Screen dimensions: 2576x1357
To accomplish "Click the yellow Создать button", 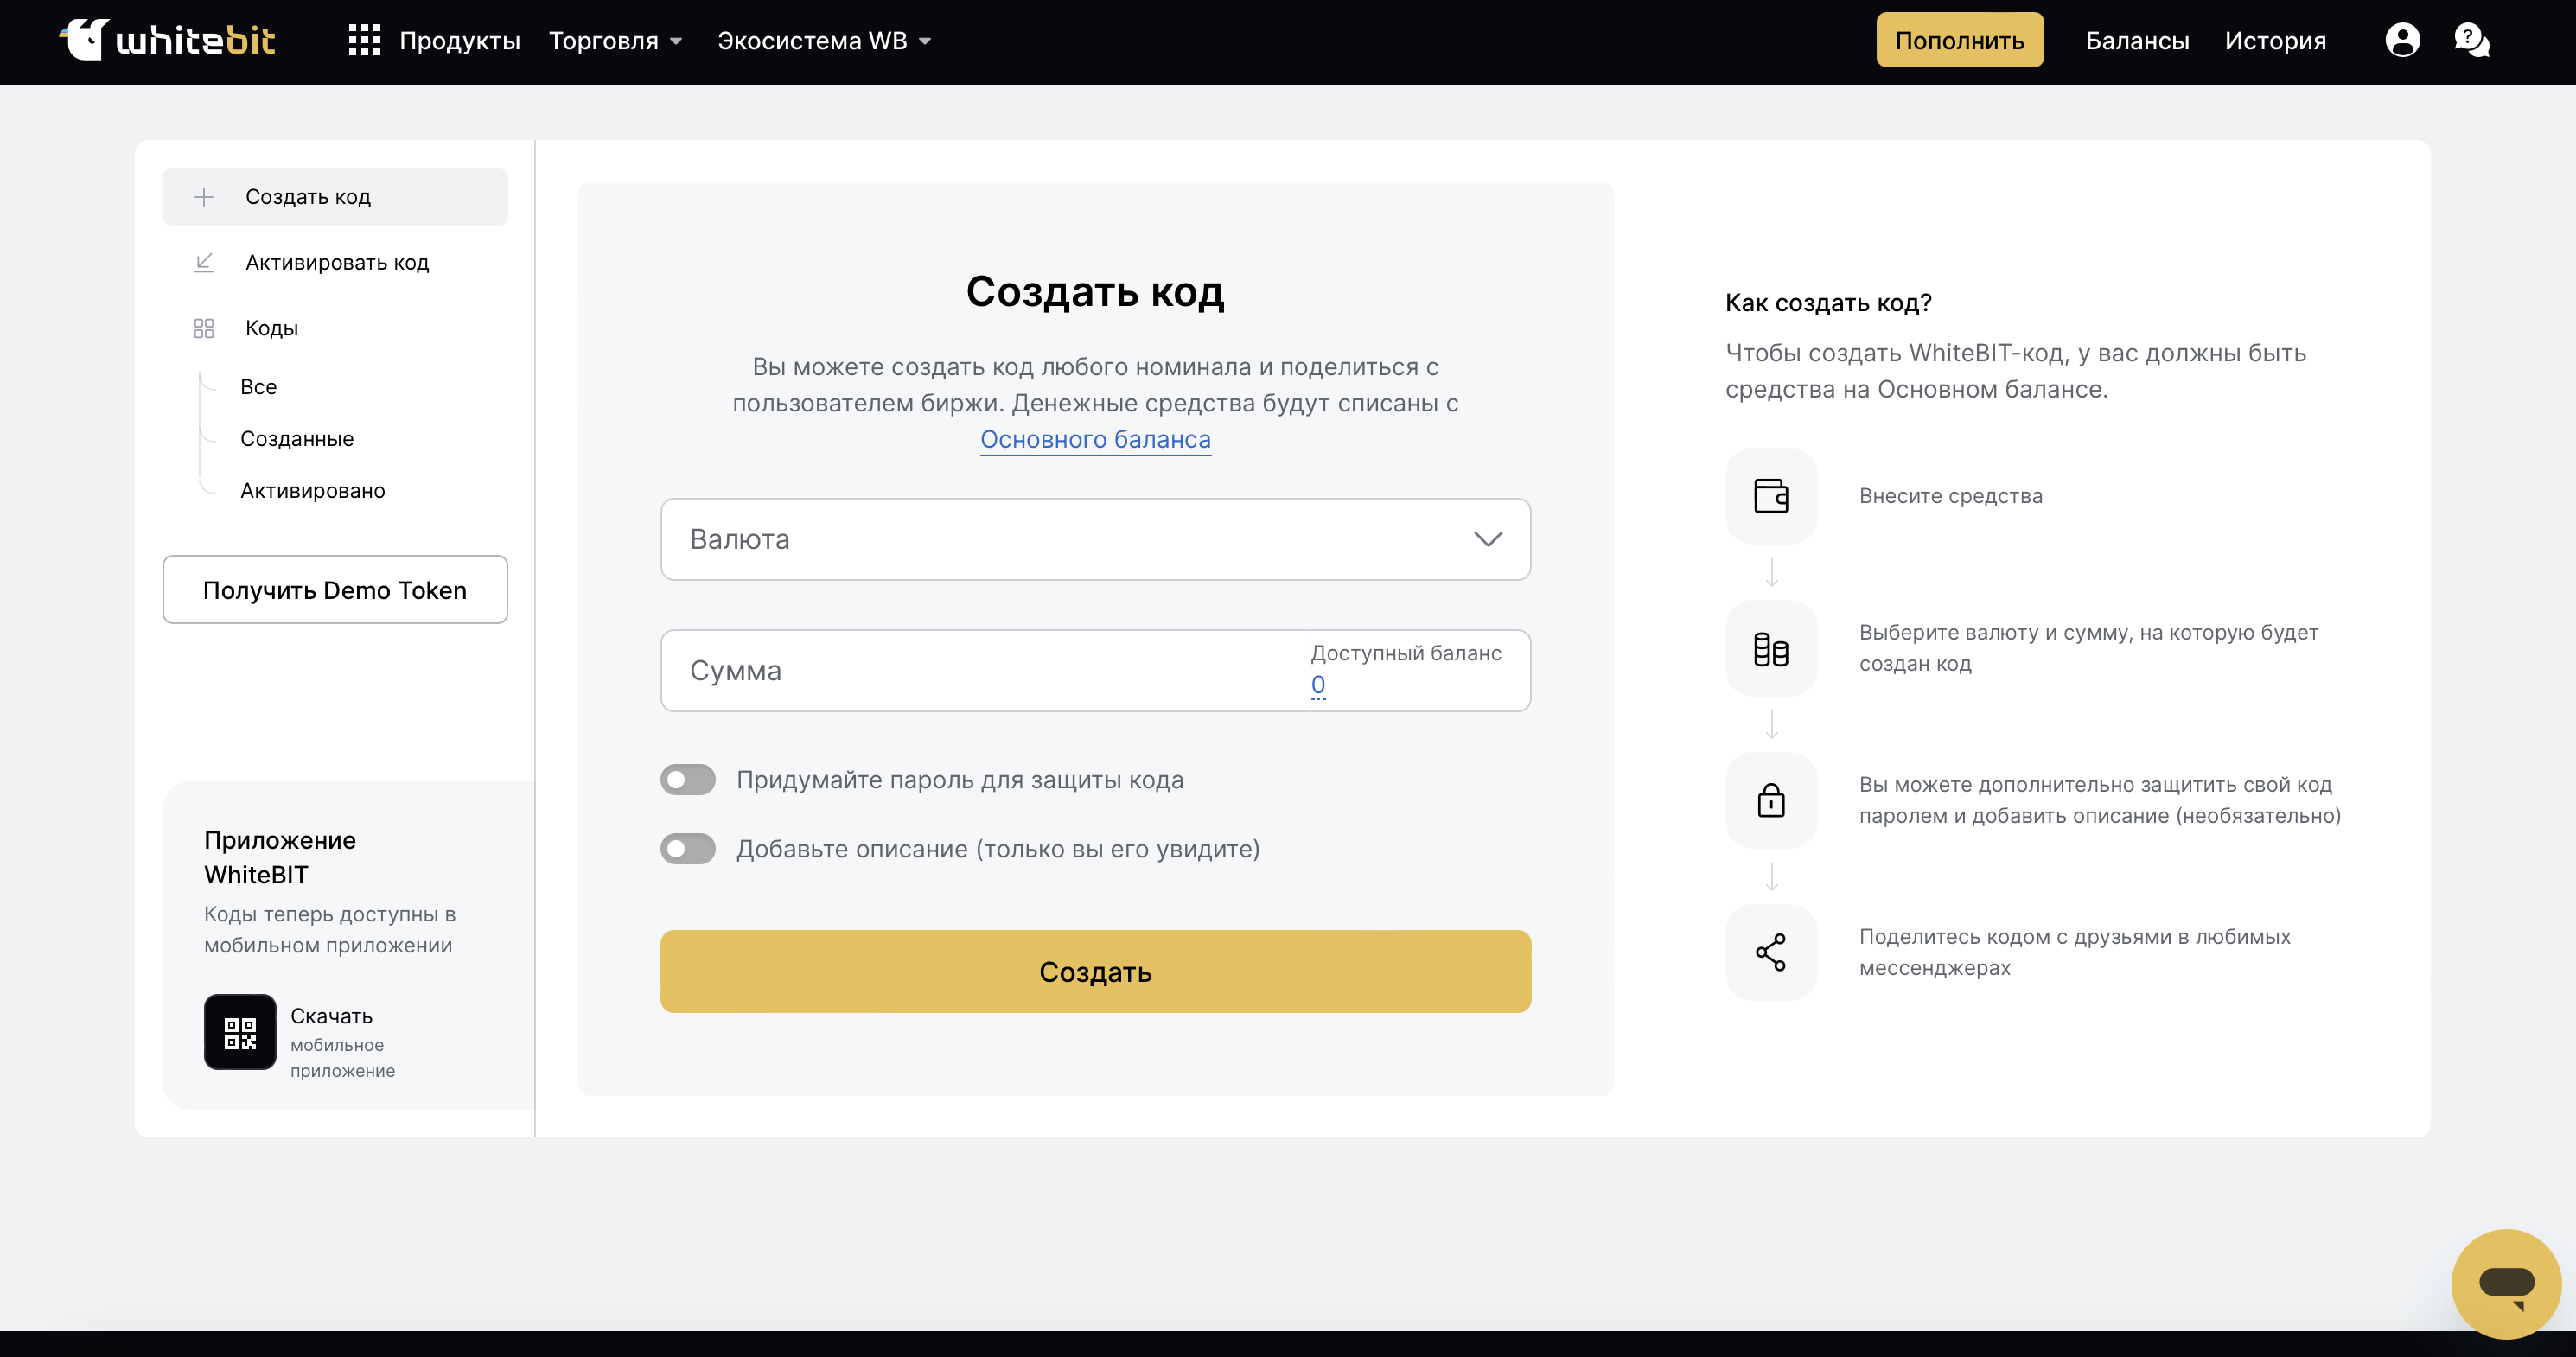I will tap(1095, 972).
